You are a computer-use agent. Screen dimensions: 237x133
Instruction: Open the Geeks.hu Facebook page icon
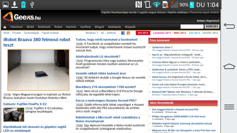pos(122,33)
